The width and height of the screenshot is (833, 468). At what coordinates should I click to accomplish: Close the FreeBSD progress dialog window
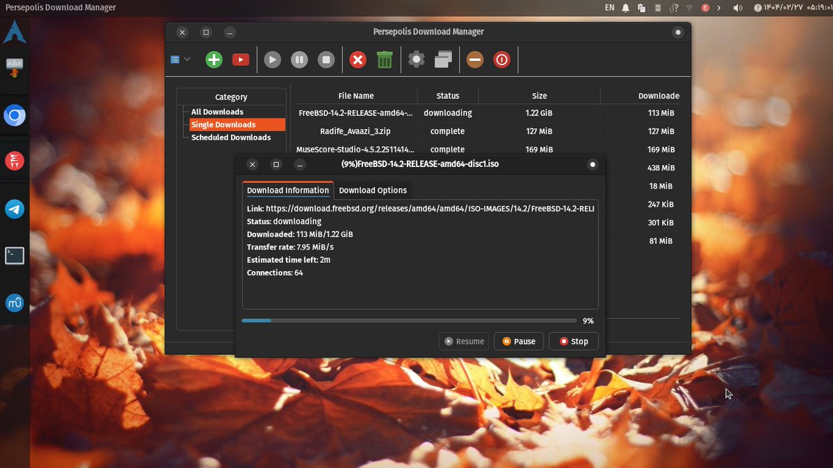(x=253, y=164)
